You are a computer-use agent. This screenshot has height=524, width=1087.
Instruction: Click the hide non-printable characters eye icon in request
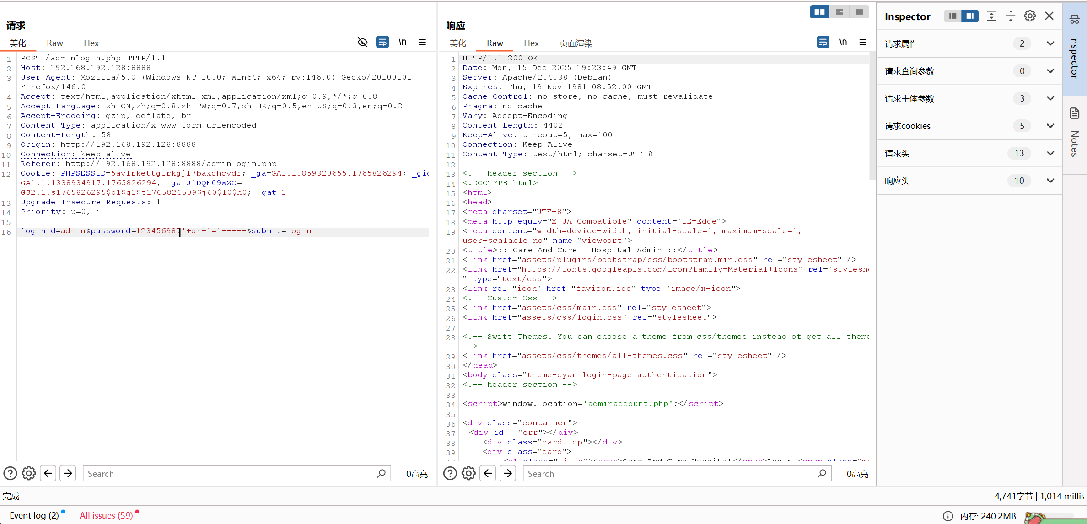(362, 42)
